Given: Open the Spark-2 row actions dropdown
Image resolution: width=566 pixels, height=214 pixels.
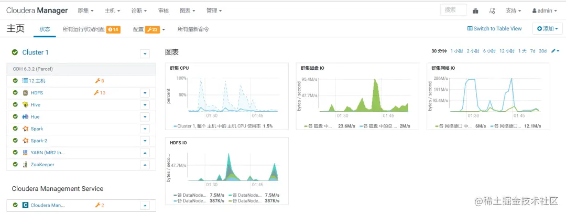Looking at the screenshot, I should click(145, 141).
